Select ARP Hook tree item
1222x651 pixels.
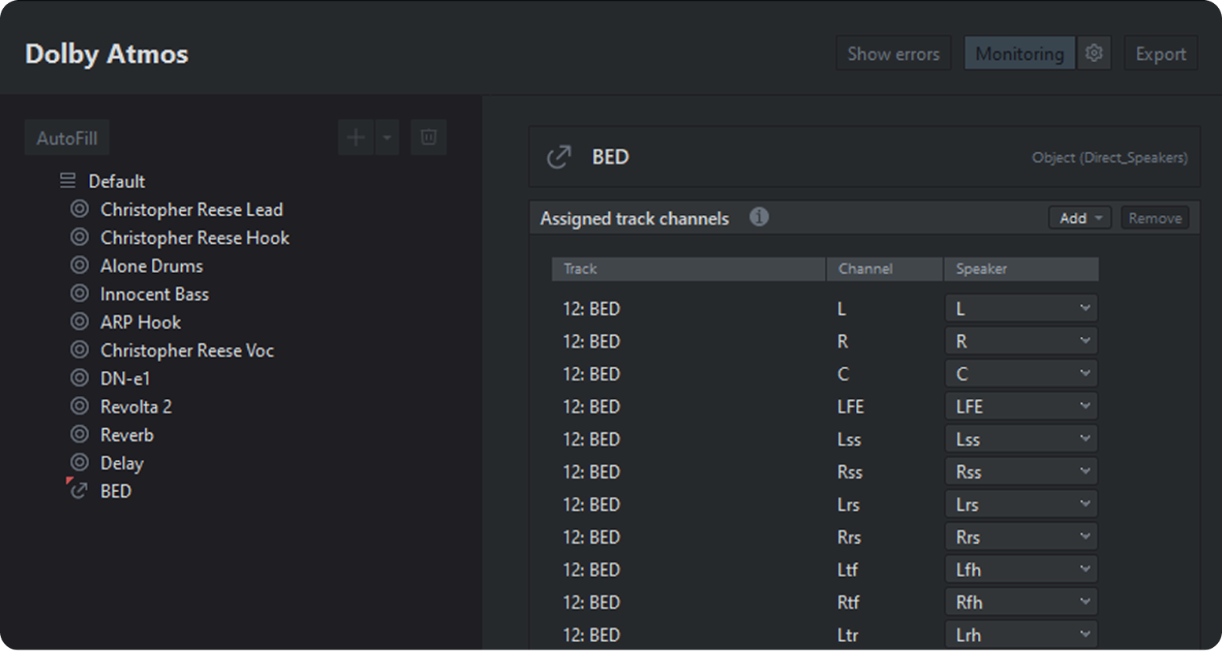pyautogui.click(x=140, y=322)
